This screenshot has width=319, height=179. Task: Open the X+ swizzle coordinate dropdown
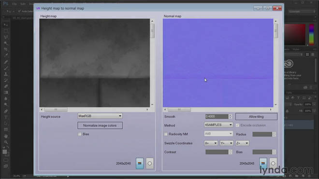(x=211, y=143)
